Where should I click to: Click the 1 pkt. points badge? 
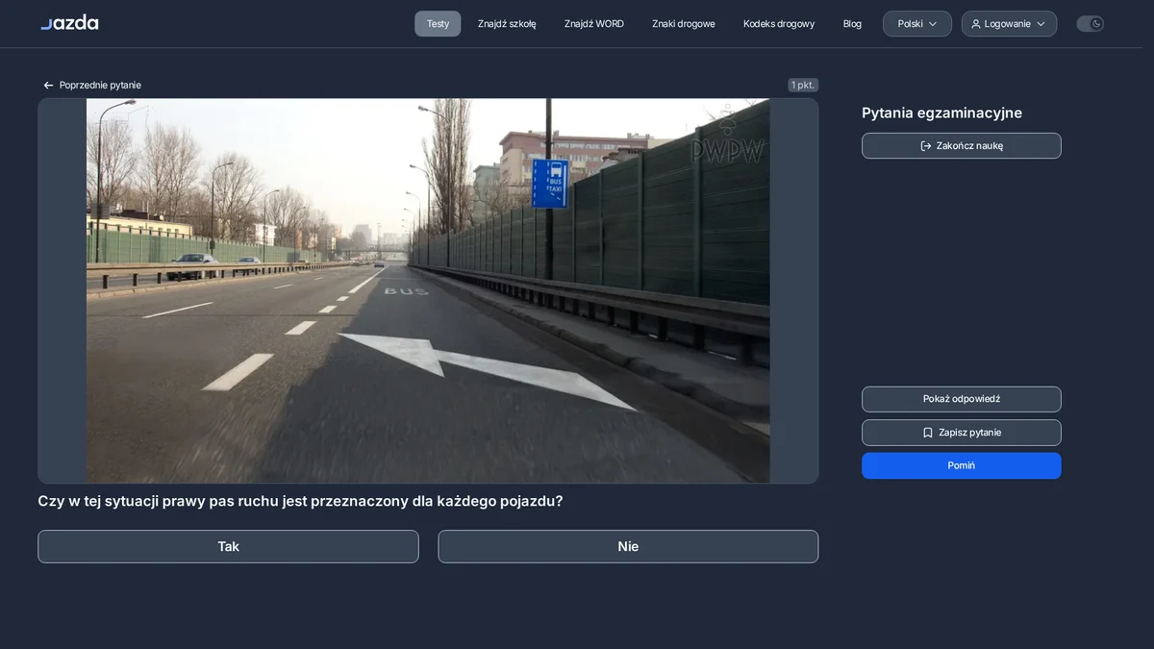coord(803,86)
